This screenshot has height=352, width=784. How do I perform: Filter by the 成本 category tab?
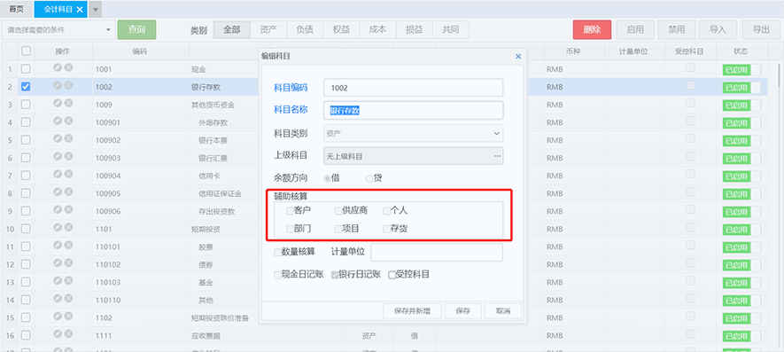[x=377, y=29]
